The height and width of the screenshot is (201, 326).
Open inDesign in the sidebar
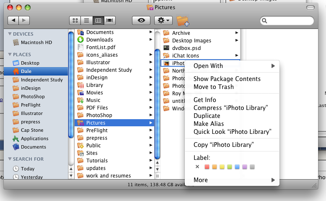[x=36, y=88]
